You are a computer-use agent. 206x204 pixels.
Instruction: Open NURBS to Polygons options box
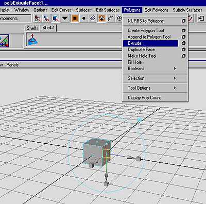pos(183,21)
